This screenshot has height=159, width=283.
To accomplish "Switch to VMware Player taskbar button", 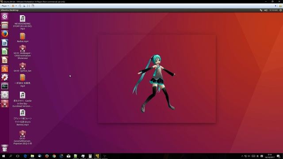I will pos(97,156).
